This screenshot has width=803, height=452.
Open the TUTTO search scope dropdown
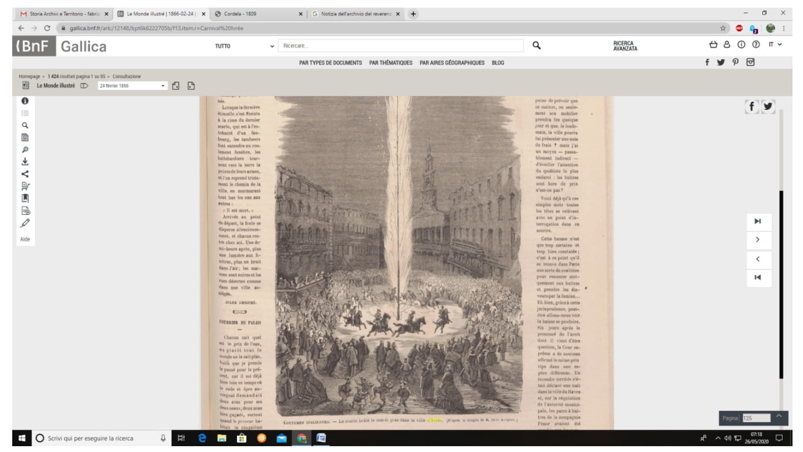pos(245,46)
